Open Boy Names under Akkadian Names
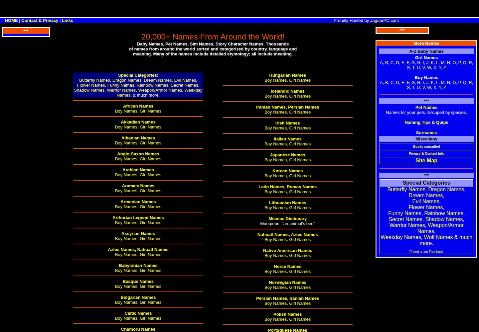479x332 pixels. [126, 127]
